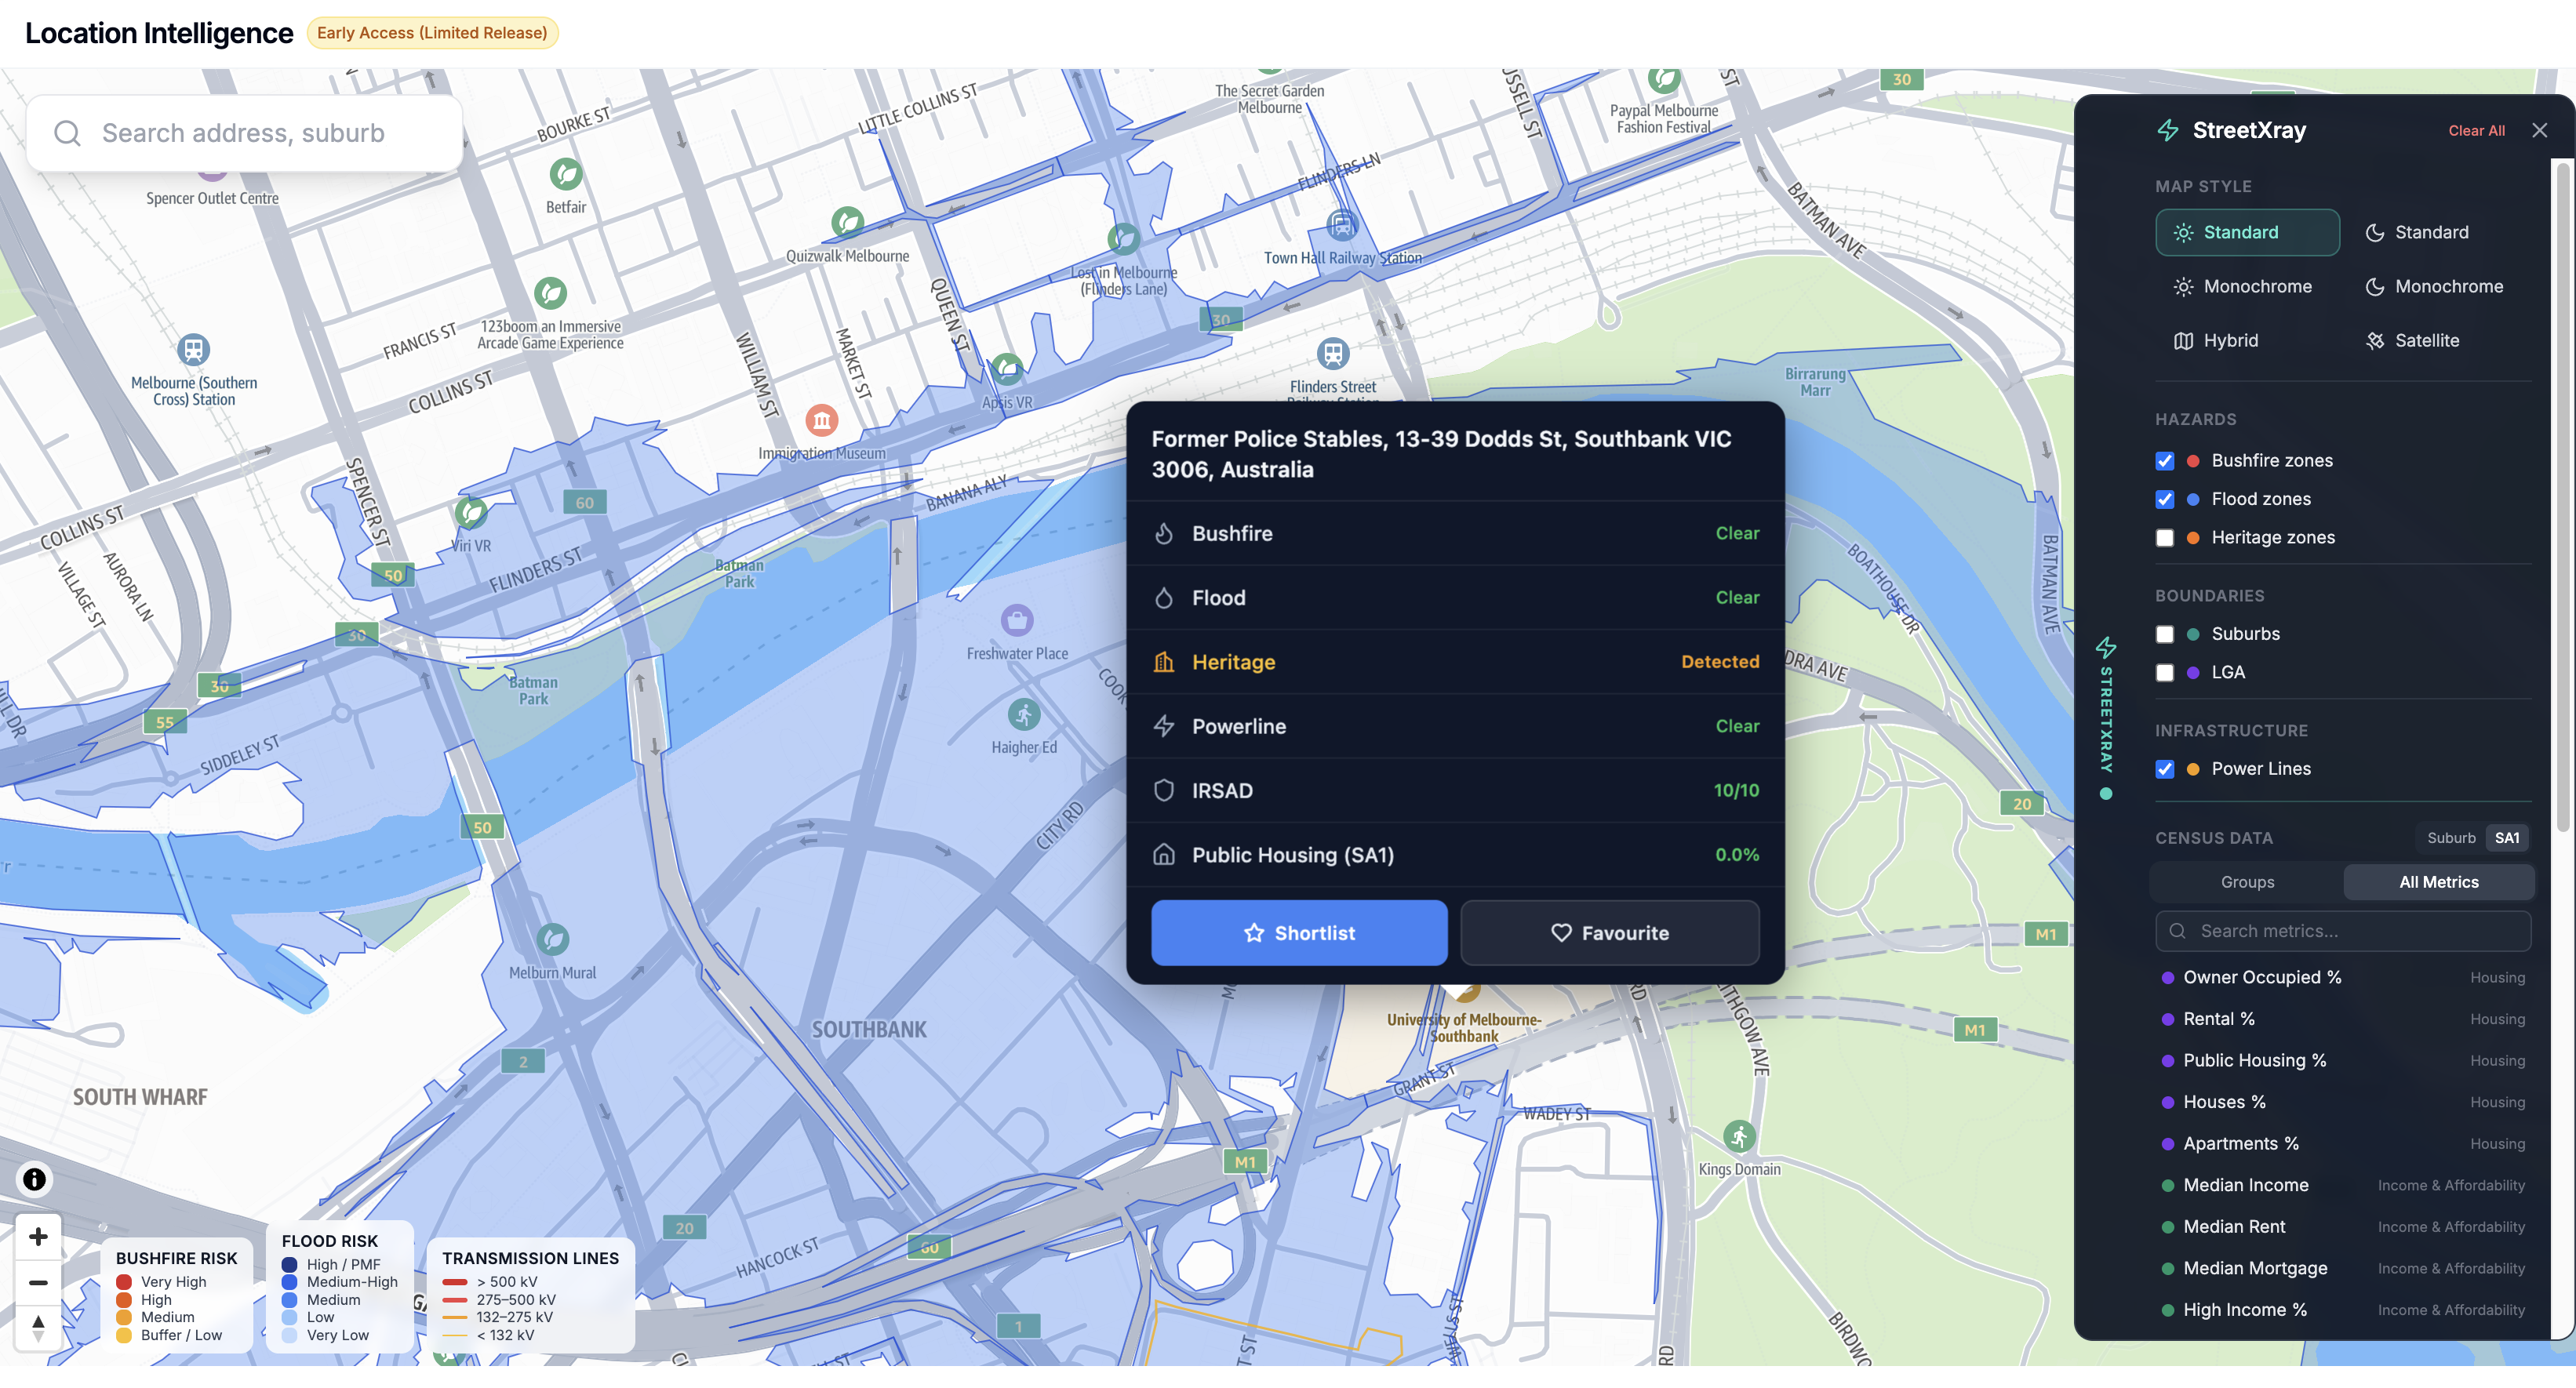
Task: Click the Powerline bolt icon in popup
Action: [1163, 726]
